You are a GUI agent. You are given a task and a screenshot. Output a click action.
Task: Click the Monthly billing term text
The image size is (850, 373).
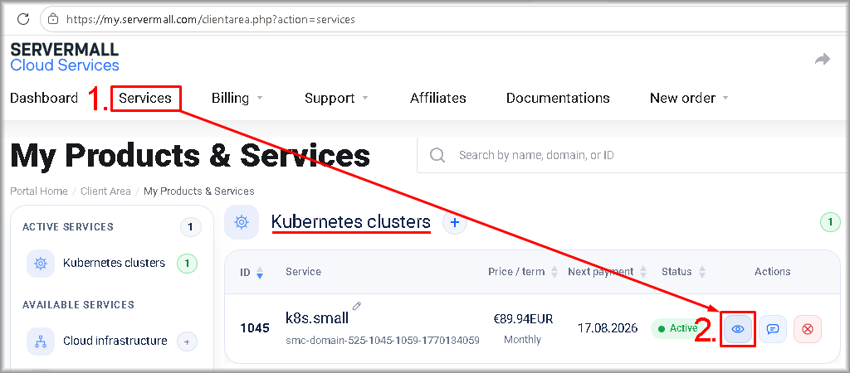[523, 340]
